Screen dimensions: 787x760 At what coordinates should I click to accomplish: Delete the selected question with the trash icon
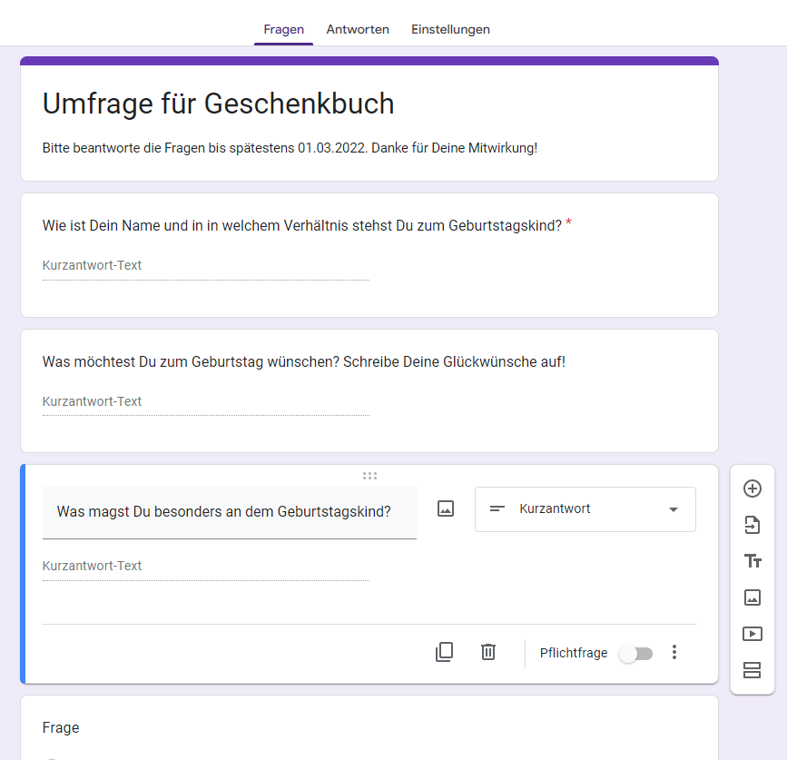(x=488, y=652)
